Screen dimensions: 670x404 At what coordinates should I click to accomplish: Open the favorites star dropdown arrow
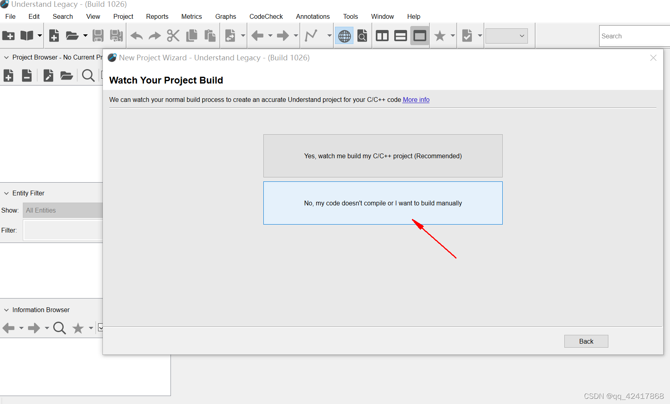(x=453, y=36)
